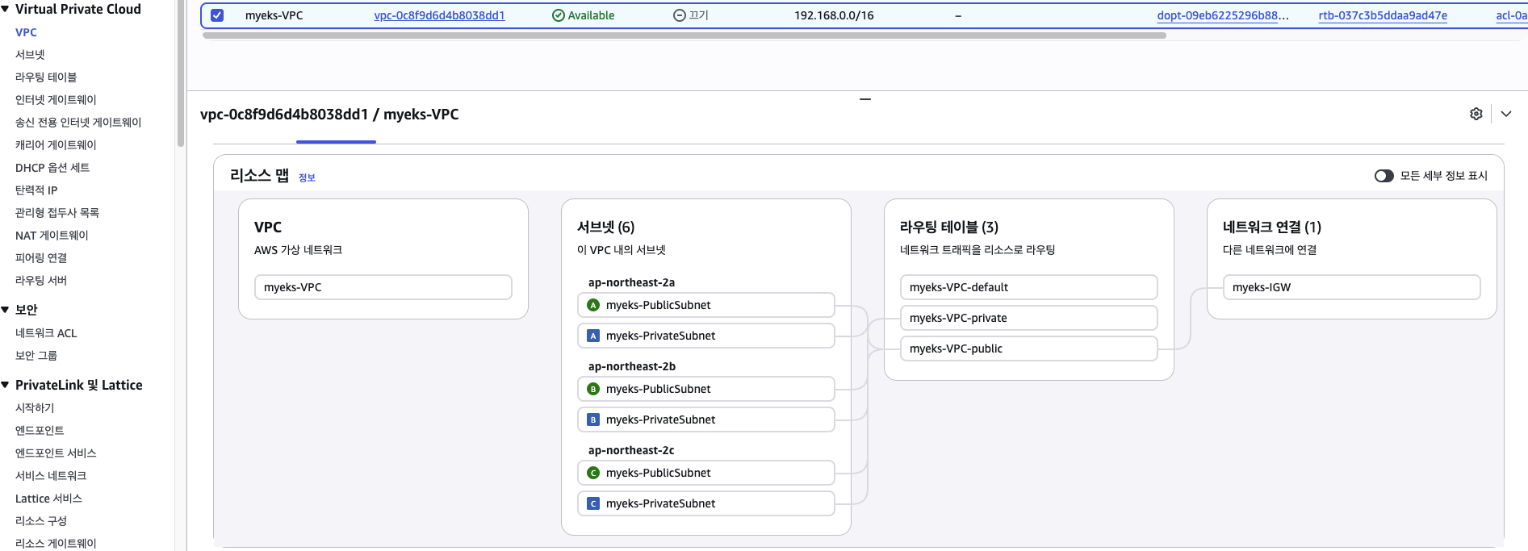The image size is (1528, 551).
Task: Collapse Virtual Private Cloud sidebar section
Action: tap(6, 9)
